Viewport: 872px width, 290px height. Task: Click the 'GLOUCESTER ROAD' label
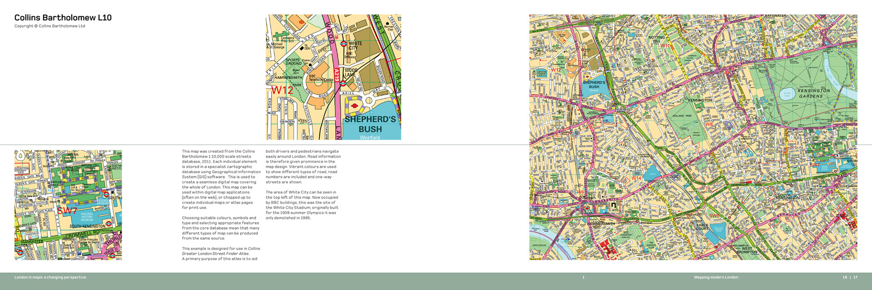[33, 244]
